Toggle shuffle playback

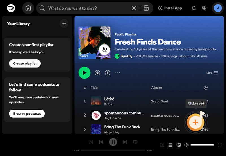coord(91,142)
